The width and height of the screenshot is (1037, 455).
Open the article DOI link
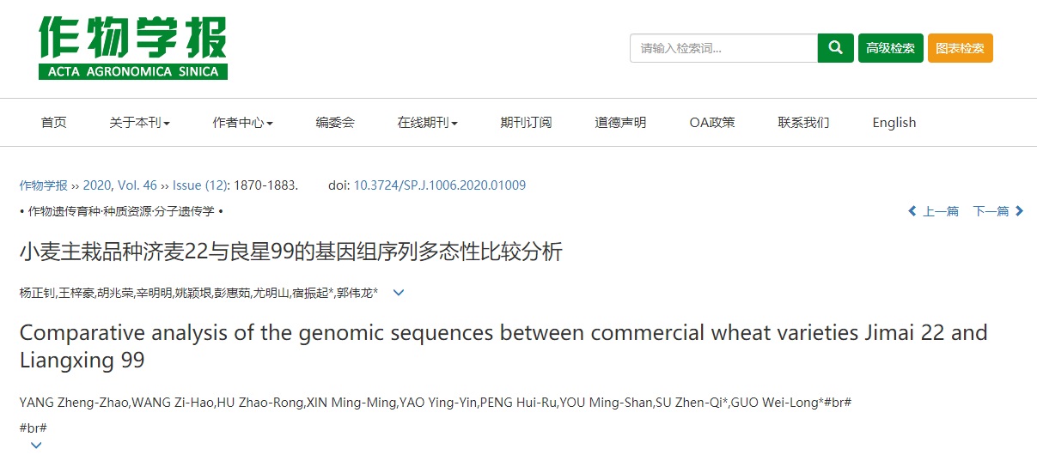440,185
